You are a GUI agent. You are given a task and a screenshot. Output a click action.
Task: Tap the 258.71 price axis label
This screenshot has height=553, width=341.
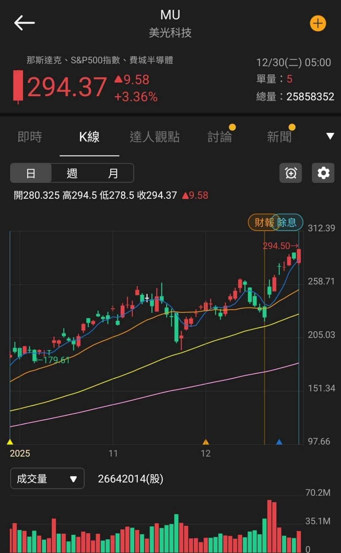321,281
